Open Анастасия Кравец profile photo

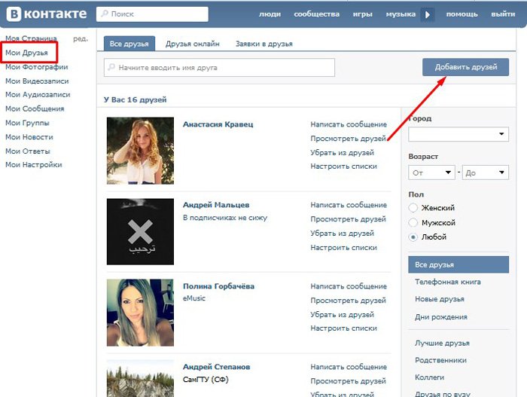pos(140,151)
